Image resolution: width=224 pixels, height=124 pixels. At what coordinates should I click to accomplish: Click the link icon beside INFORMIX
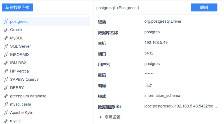pyautogui.click(x=6, y=55)
